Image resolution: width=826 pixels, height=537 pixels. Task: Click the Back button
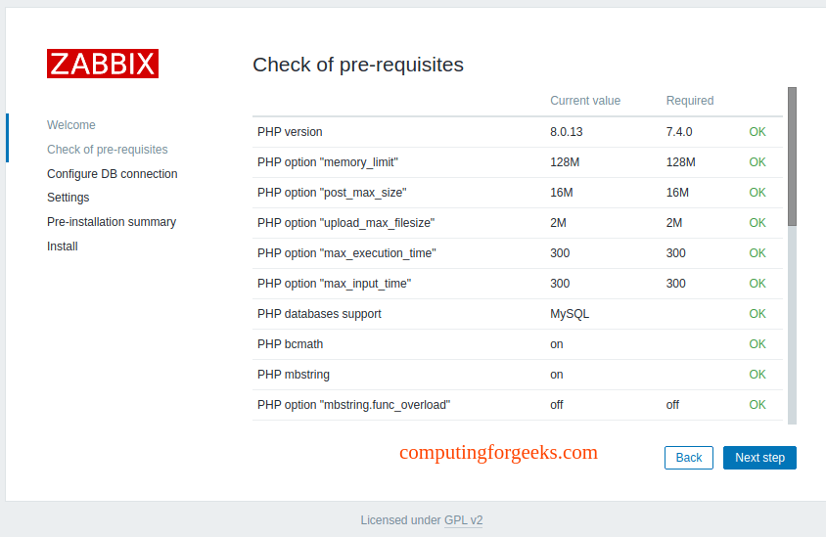coord(689,458)
